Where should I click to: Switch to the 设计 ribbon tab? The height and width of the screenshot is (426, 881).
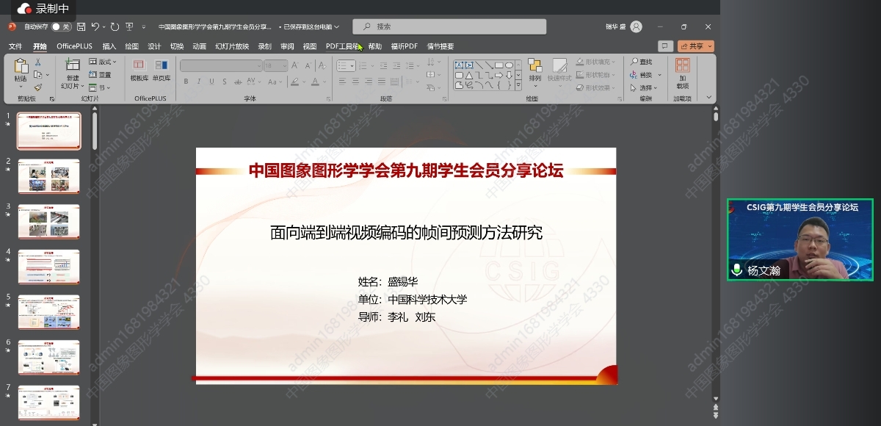(x=154, y=46)
